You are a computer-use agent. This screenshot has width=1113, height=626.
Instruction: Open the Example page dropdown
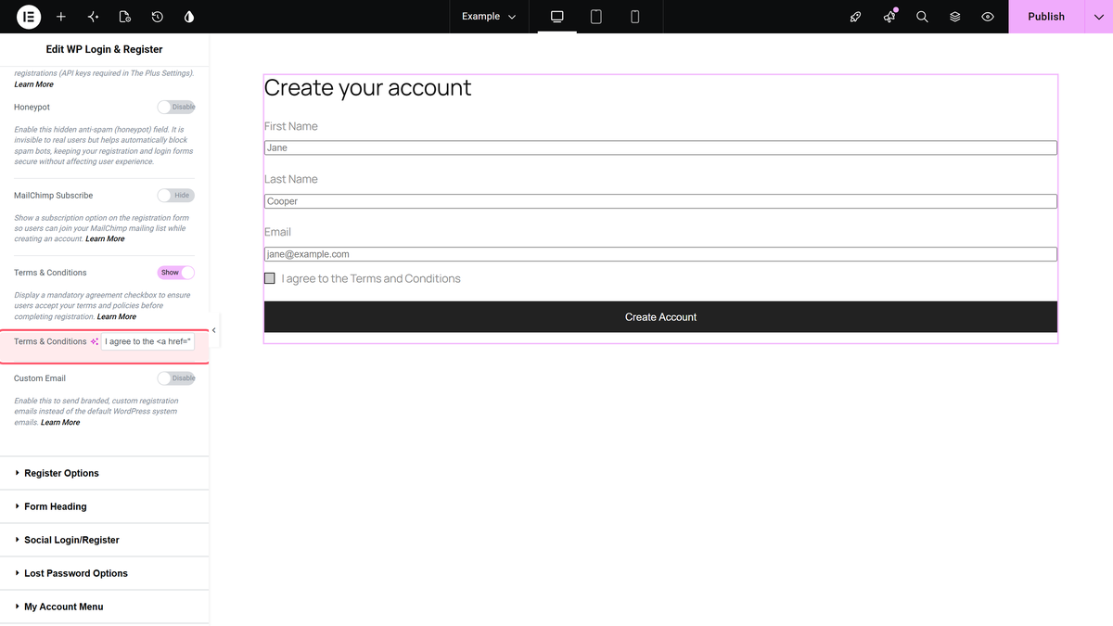tap(490, 17)
